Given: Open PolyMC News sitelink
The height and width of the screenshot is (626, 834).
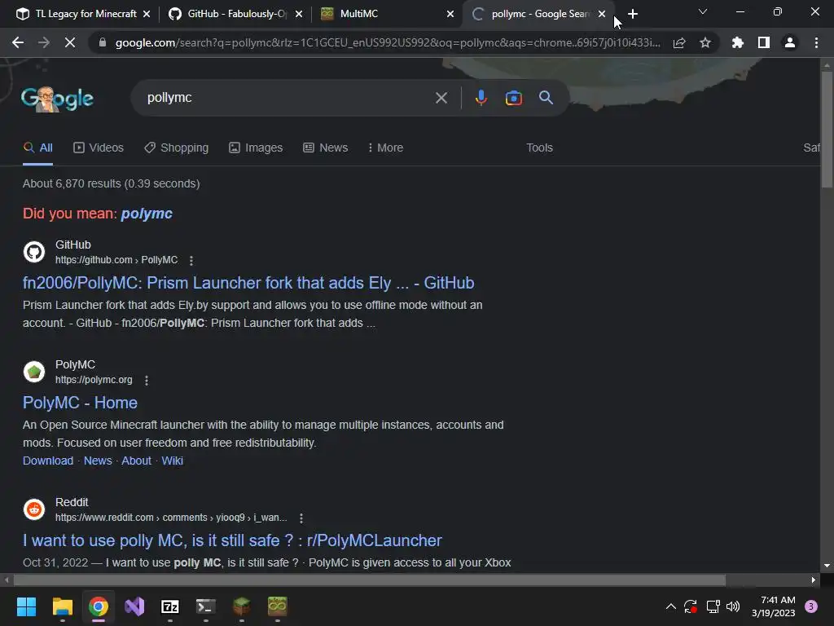Looking at the screenshot, I should click(x=98, y=461).
